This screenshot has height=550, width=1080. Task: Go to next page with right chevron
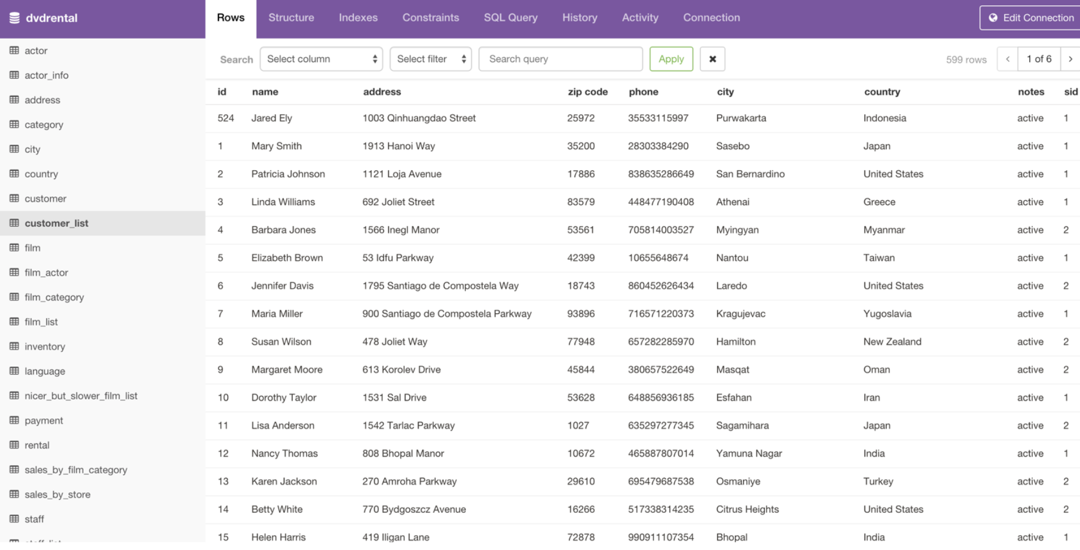1071,59
